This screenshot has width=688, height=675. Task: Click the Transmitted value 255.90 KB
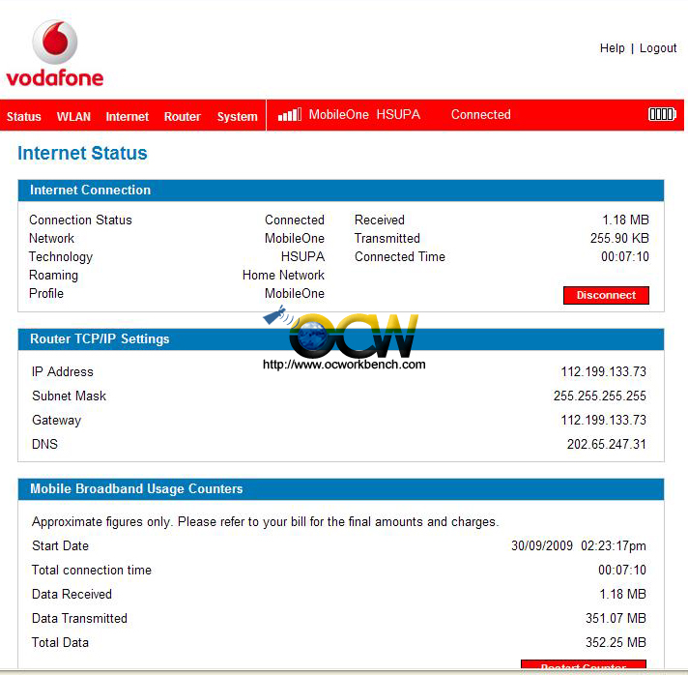coord(619,238)
